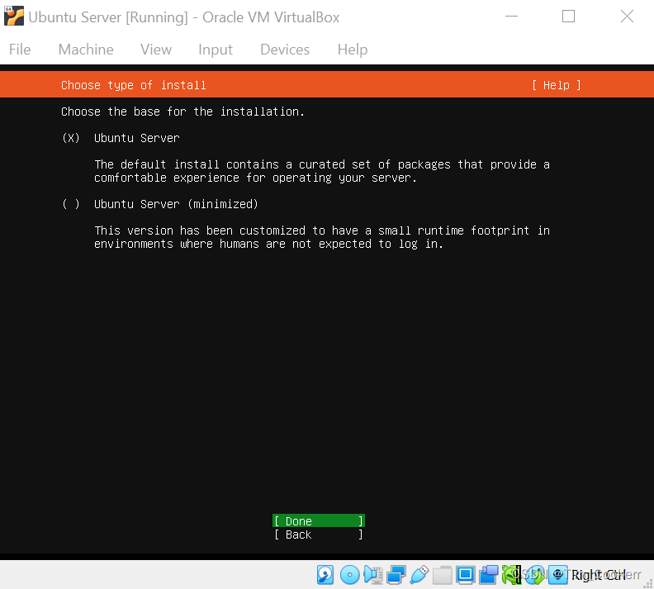Open the View menu
This screenshot has height=589, width=654.
click(156, 50)
